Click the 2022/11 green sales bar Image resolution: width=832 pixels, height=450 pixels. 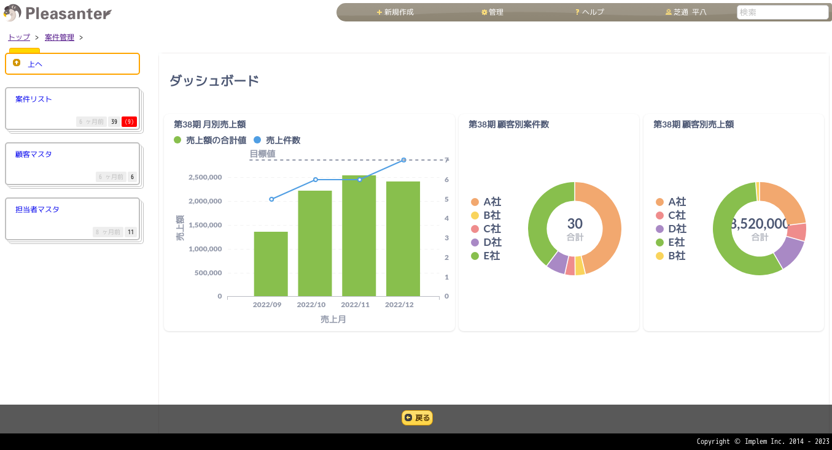(x=359, y=239)
